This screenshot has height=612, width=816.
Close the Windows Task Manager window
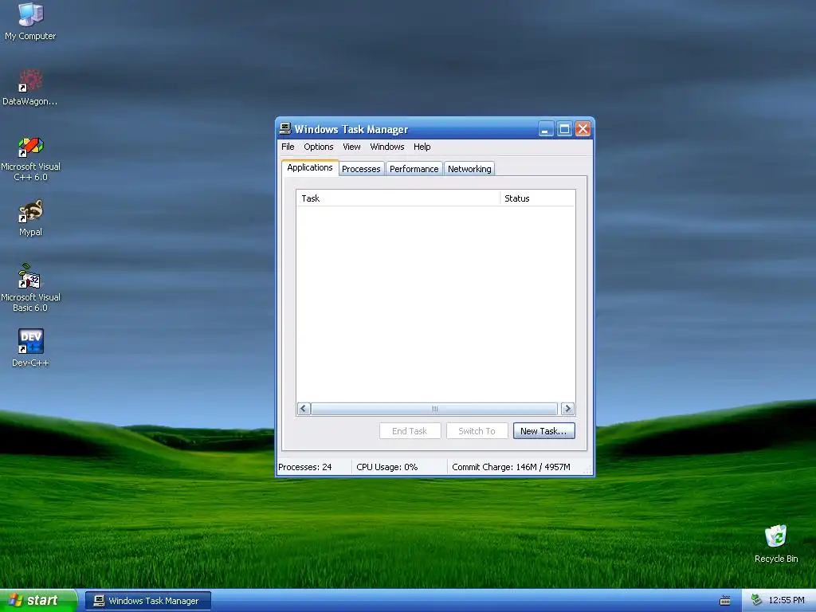(x=583, y=128)
